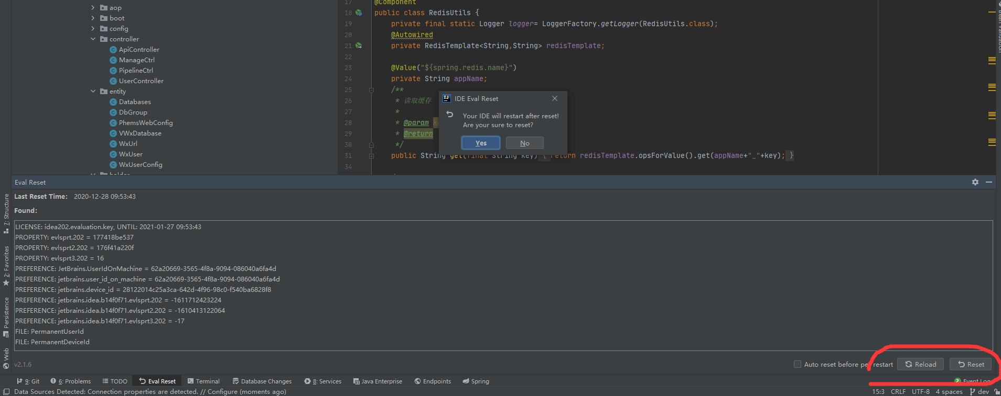The image size is (1001, 396).
Task: Expand the folded get method at line 31
Action: point(371,156)
